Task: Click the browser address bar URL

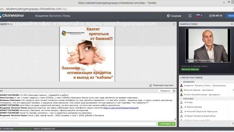Action: pos(34,9)
